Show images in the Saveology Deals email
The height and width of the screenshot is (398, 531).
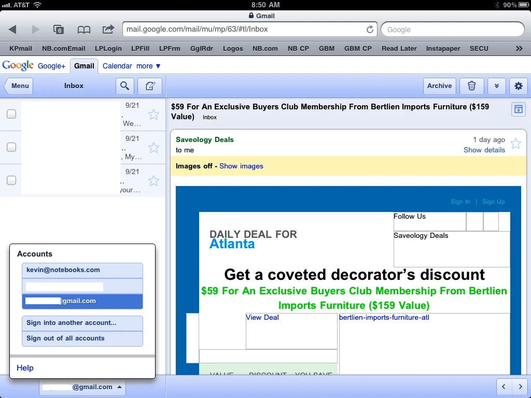(x=241, y=166)
